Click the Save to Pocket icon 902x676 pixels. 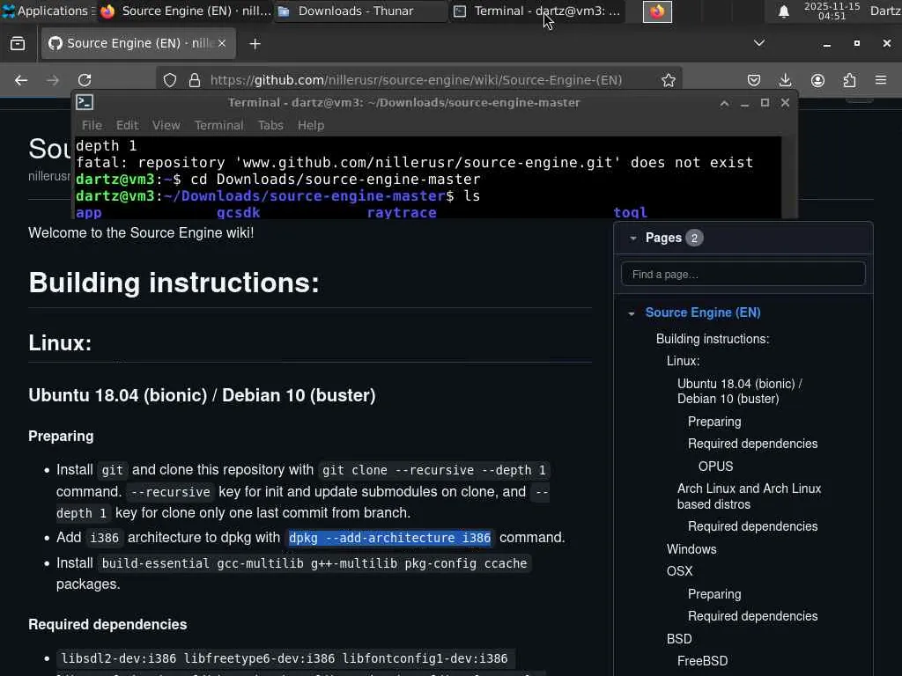[x=754, y=80]
